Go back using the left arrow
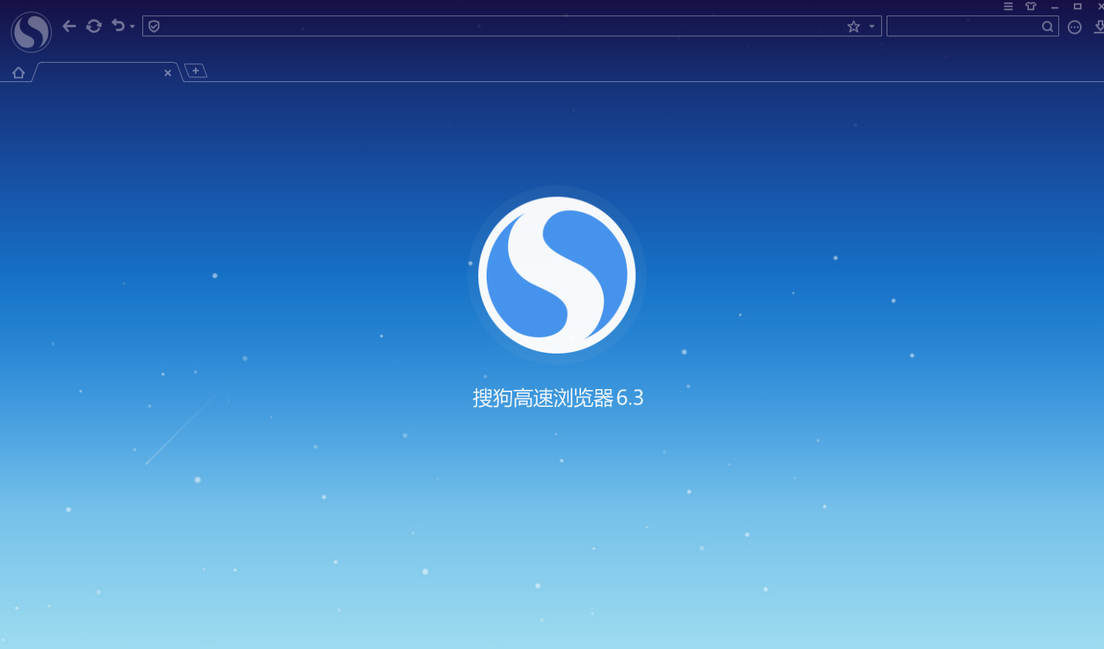This screenshot has width=1104, height=649. coord(69,26)
